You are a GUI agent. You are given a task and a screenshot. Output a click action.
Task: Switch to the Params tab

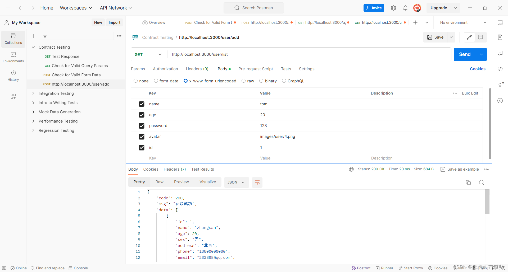click(138, 69)
